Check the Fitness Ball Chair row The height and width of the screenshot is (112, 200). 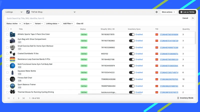[7, 79]
